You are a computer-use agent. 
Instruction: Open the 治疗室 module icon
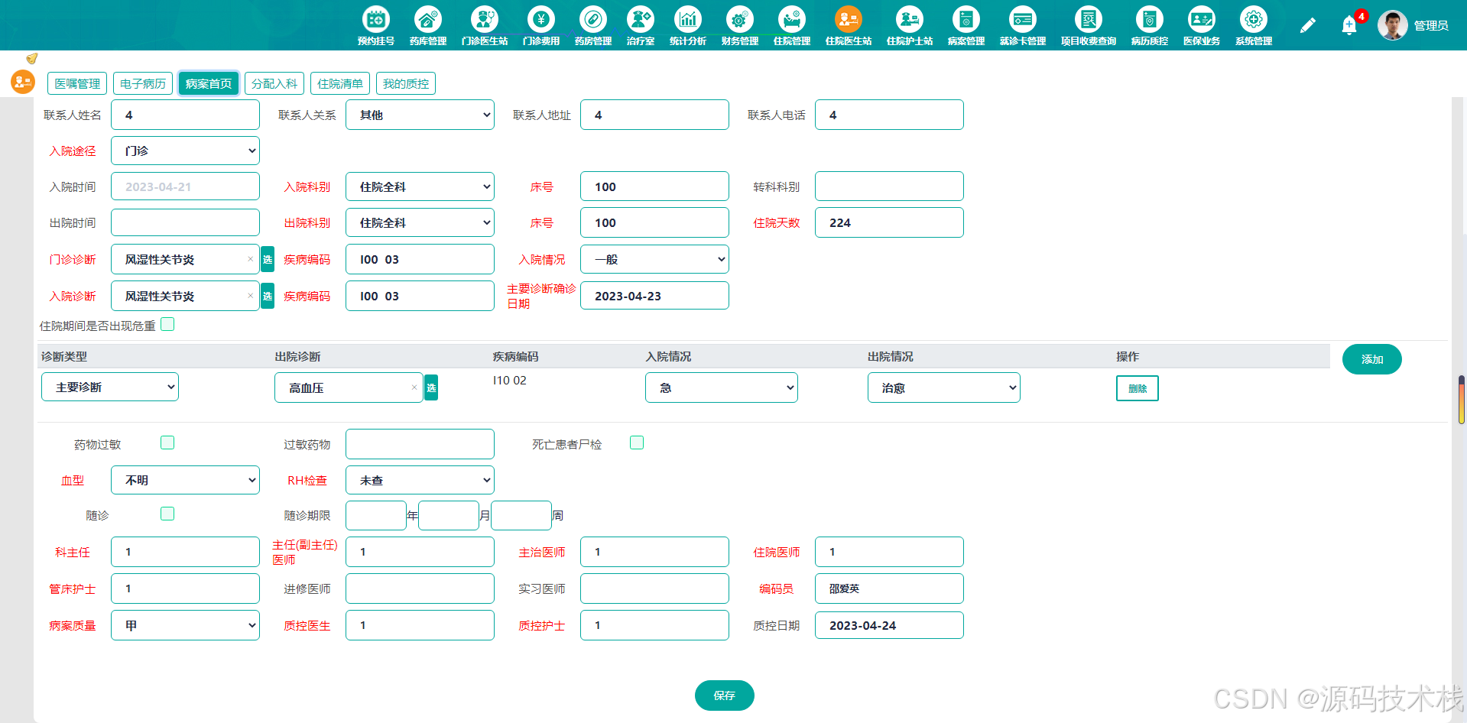click(641, 19)
